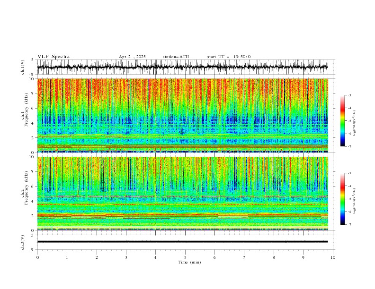375x289 pixels.
Task: Click the "-3" tick on ch.1 color bar
Action: [349, 95]
